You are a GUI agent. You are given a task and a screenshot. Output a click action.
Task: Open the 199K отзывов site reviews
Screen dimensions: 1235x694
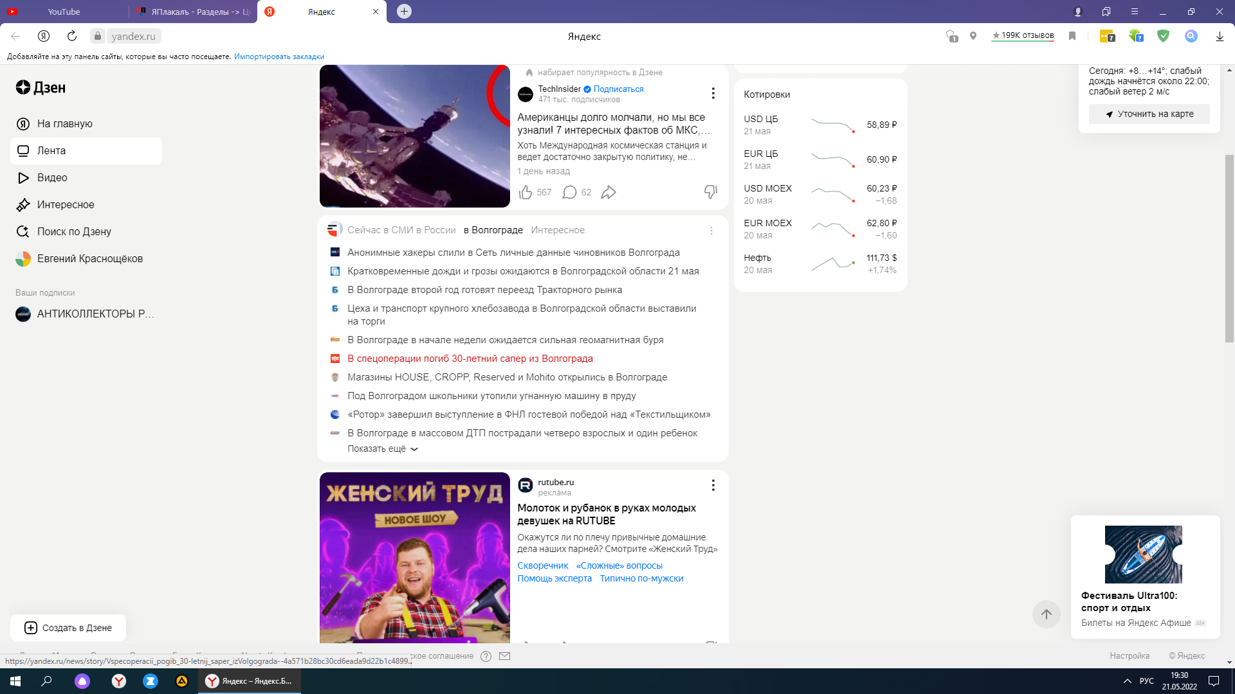tap(1023, 35)
